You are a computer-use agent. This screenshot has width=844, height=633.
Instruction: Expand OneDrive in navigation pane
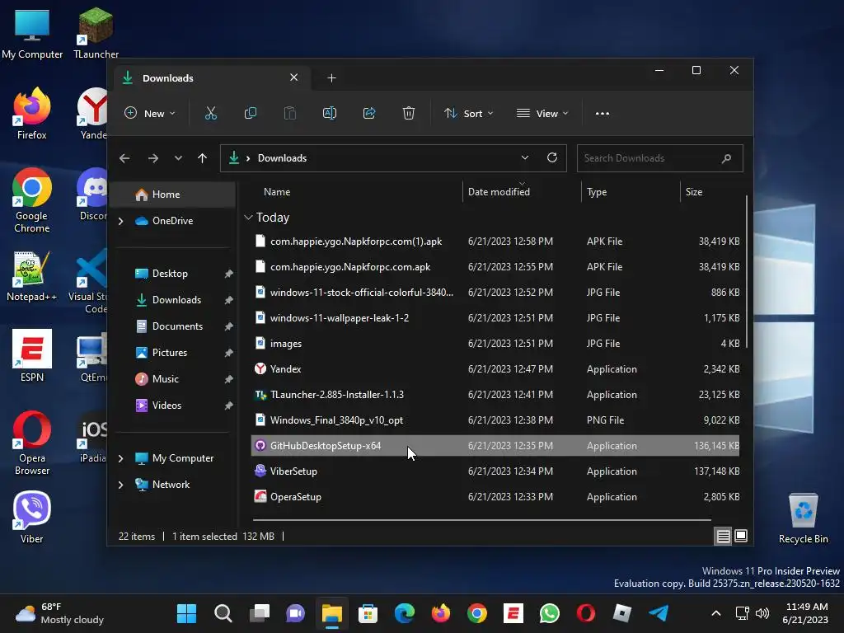pyautogui.click(x=121, y=221)
